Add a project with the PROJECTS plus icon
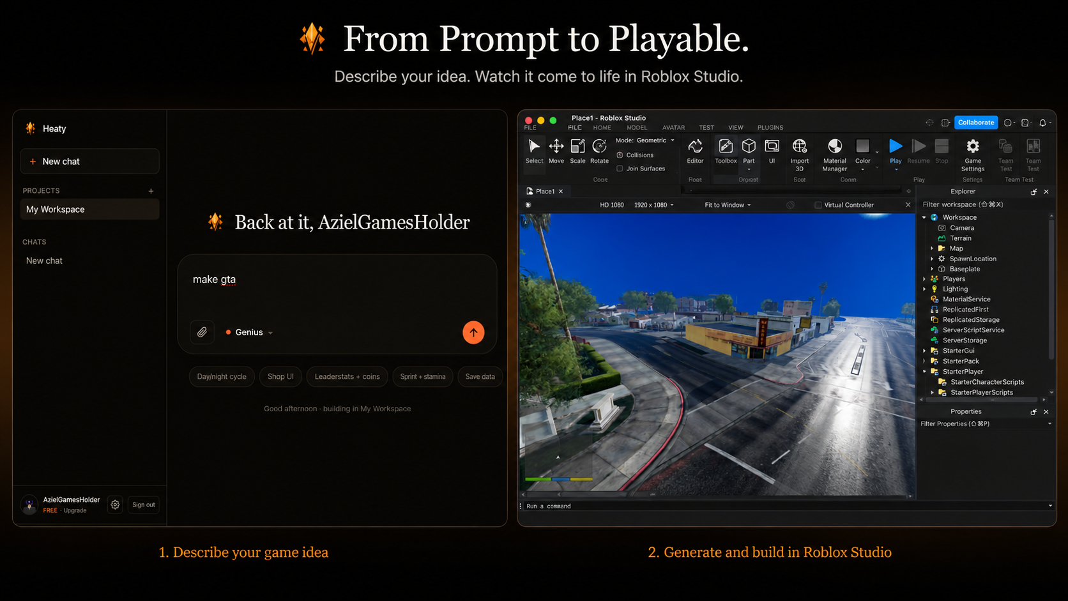The height and width of the screenshot is (601, 1068). 151,191
